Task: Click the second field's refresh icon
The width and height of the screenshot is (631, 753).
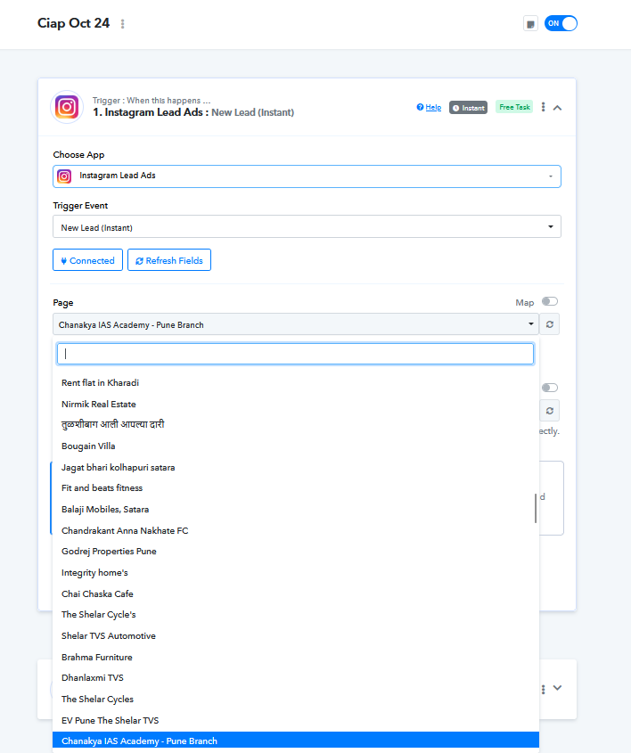Action: coord(549,411)
